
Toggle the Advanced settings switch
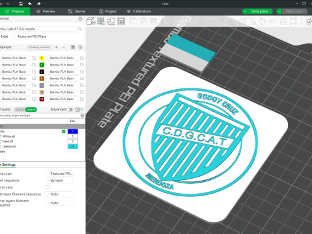click(70, 109)
